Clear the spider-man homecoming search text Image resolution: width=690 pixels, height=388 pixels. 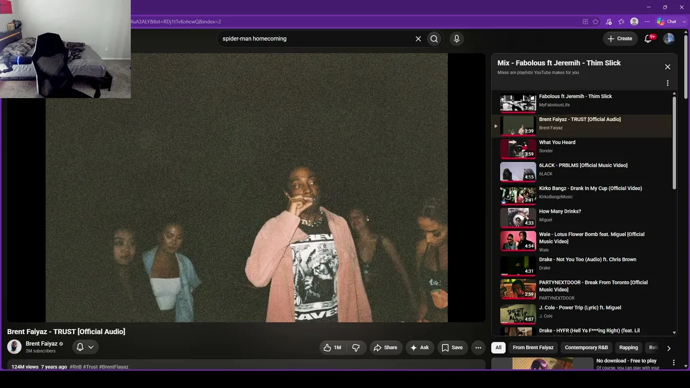pos(418,39)
